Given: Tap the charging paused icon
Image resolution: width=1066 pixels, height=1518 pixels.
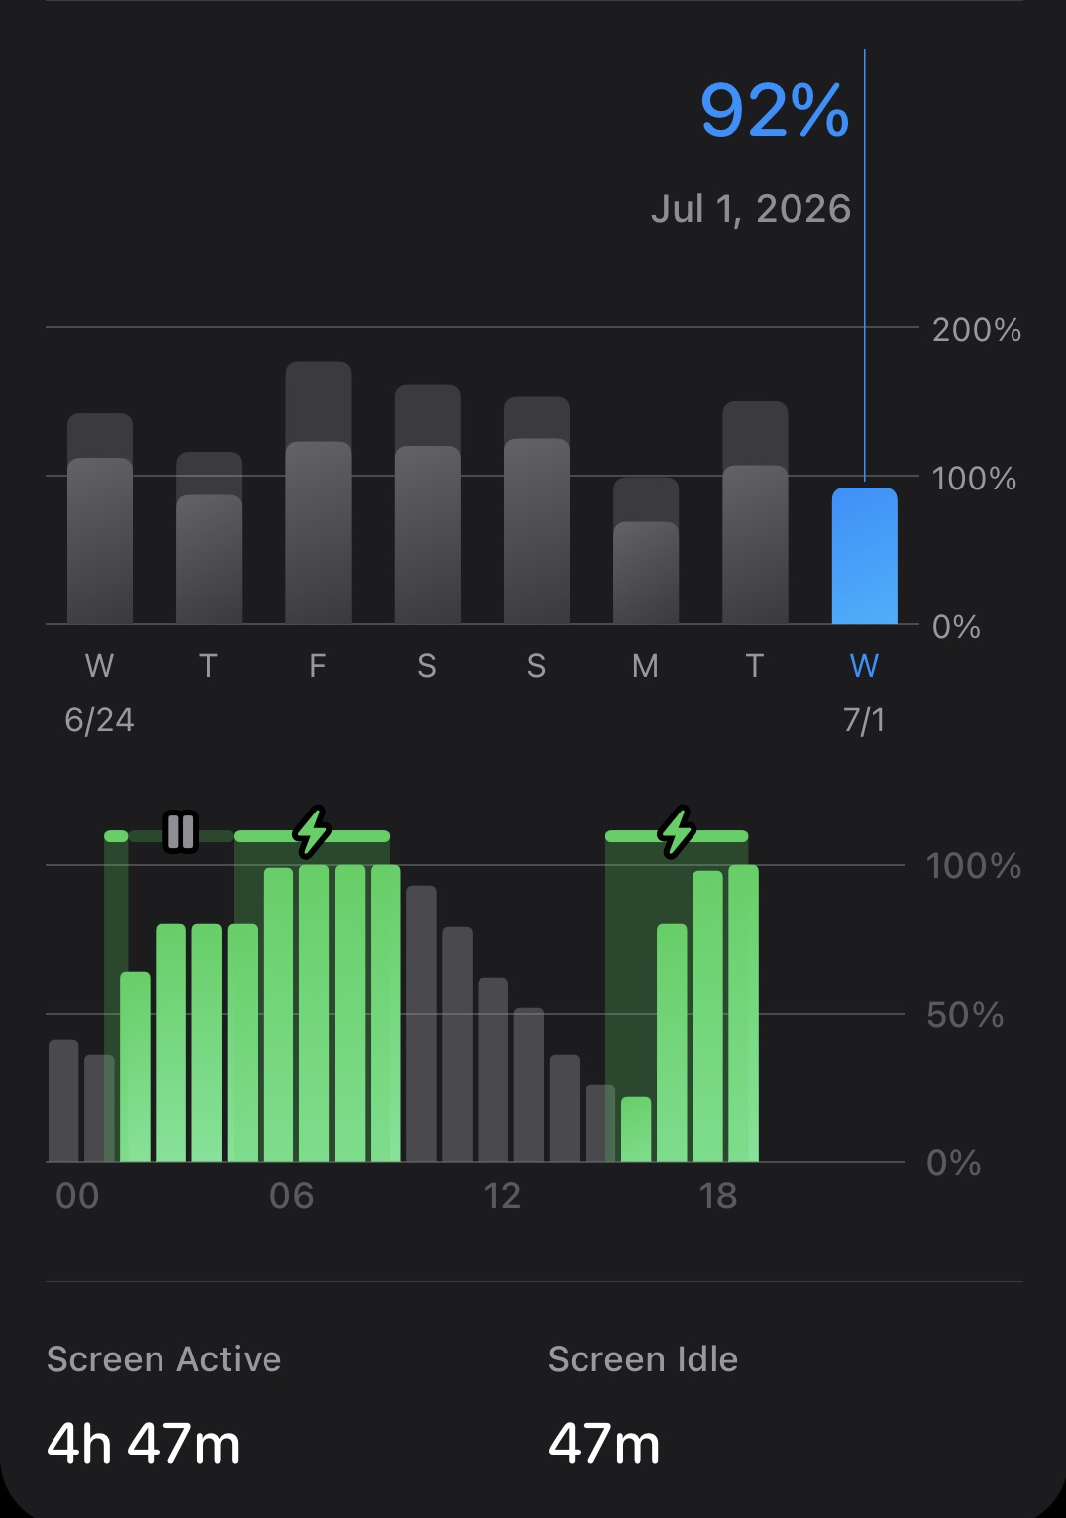Looking at the screenshot, I should pyautogui.click(x=181, y=832).
